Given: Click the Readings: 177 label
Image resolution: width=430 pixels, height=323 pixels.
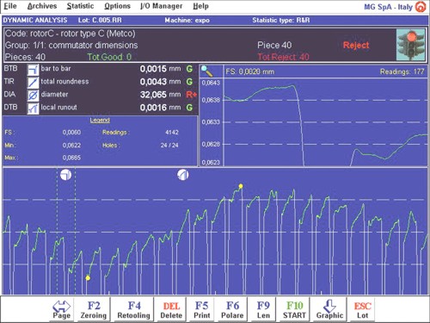Looking at the screenshot, I should pyautogui.click(x=402, y=71).
